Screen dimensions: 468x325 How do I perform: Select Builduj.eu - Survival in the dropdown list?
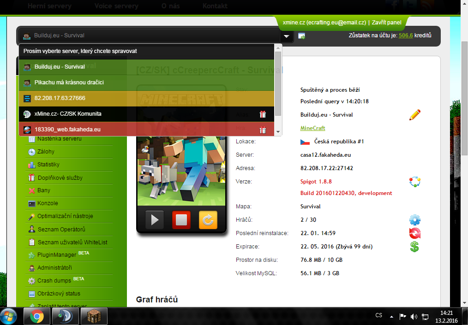[146, 67]
